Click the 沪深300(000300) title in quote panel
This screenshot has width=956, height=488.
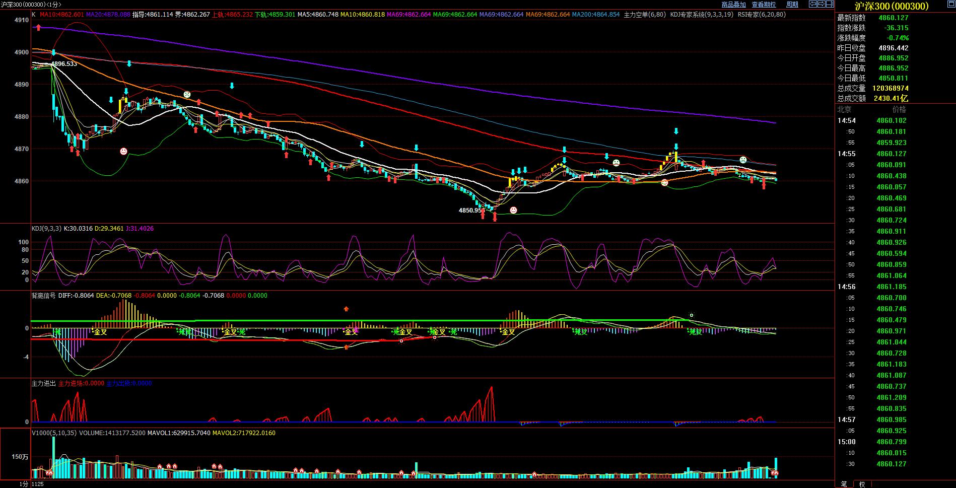point(892,6)
